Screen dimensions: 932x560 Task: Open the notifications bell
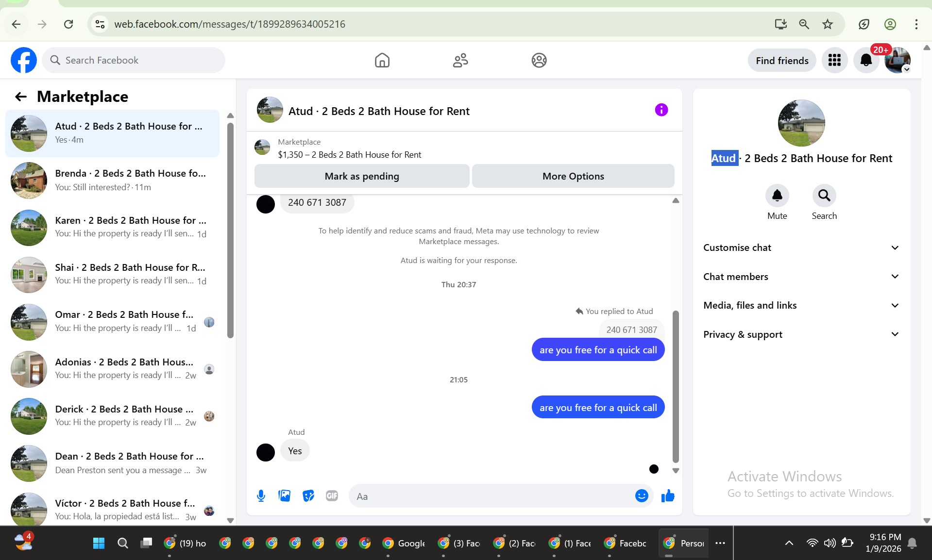(866, 60)
